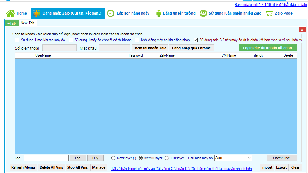The image size is (308, 173).
Task: Click the green person wall-post icon
Action: coord(159,13)
